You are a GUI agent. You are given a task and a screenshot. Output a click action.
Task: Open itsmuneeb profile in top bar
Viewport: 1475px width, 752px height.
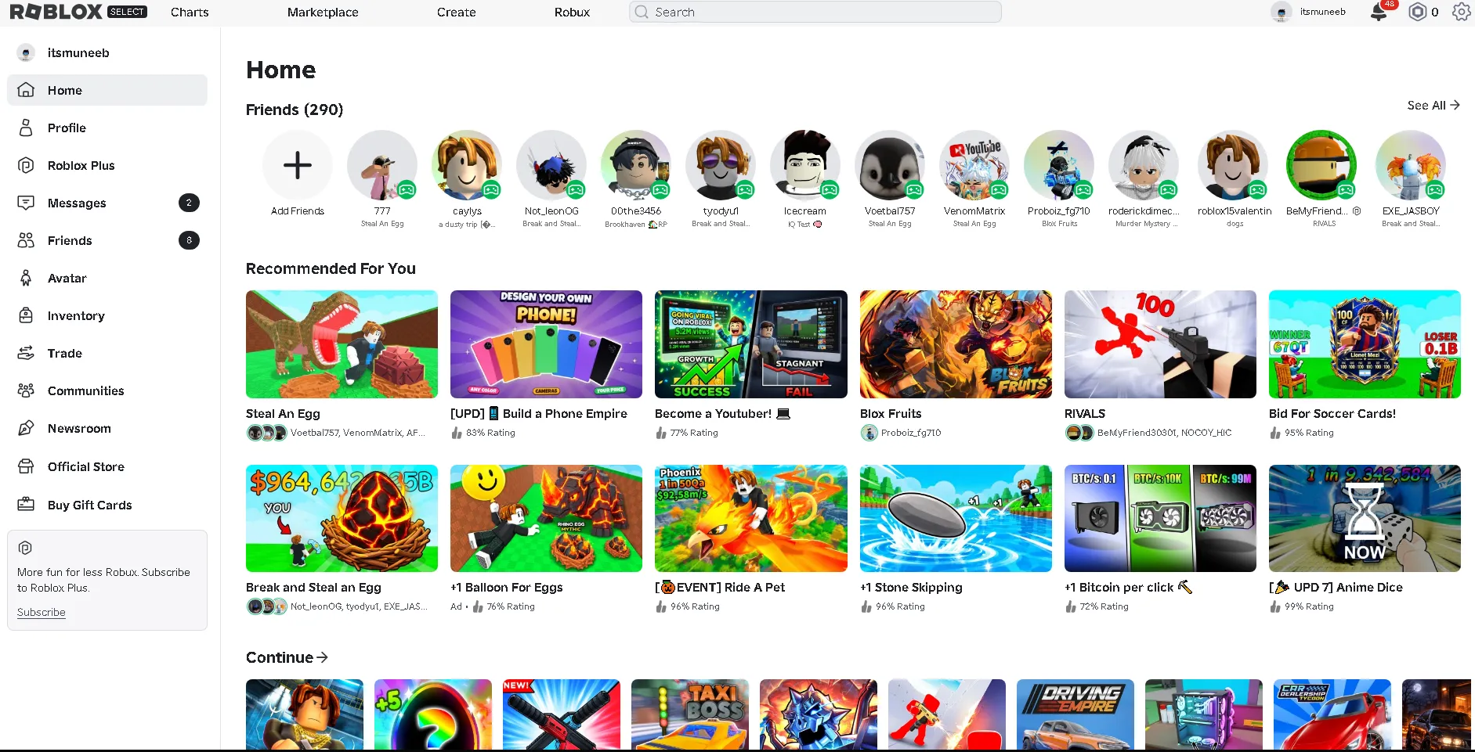coord(1308,12)
